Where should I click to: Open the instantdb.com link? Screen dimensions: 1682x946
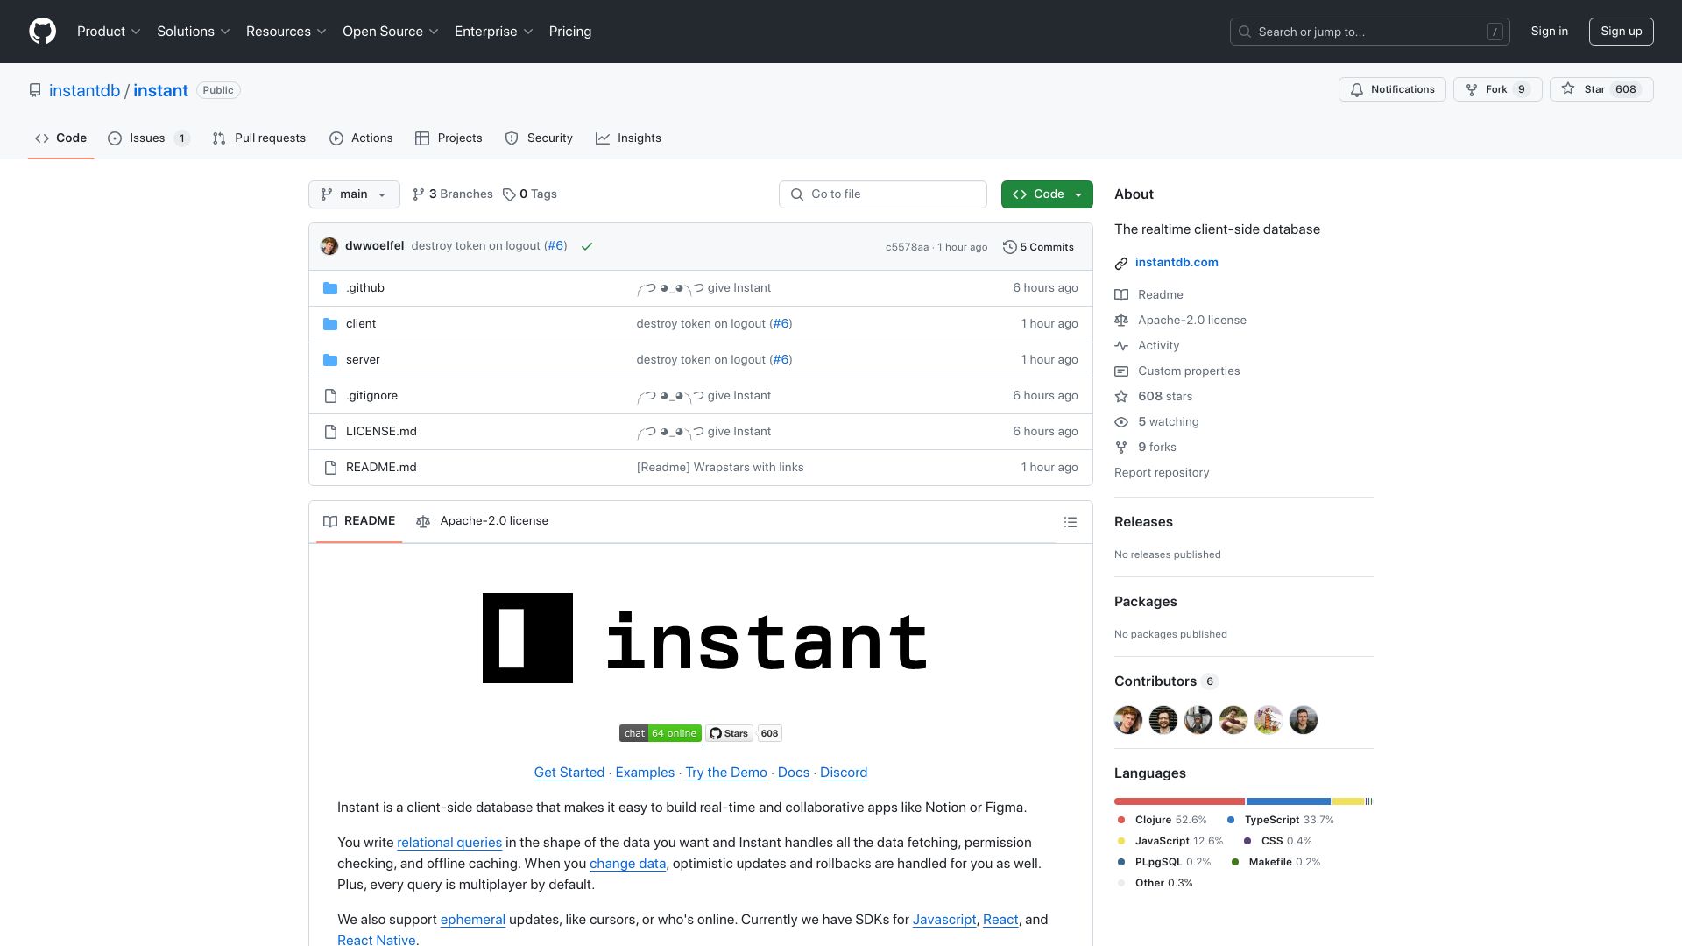[x=1177, y=263]
